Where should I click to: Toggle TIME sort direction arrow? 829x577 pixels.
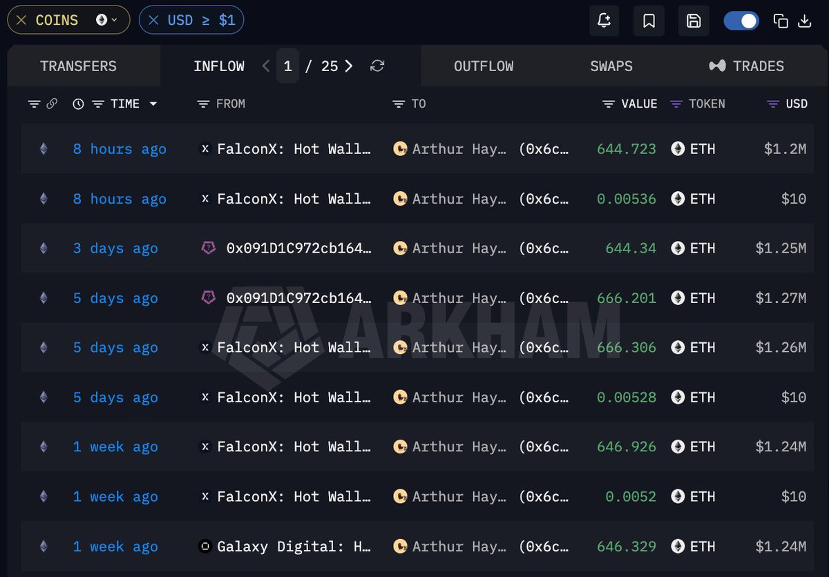tap(153, 104)
